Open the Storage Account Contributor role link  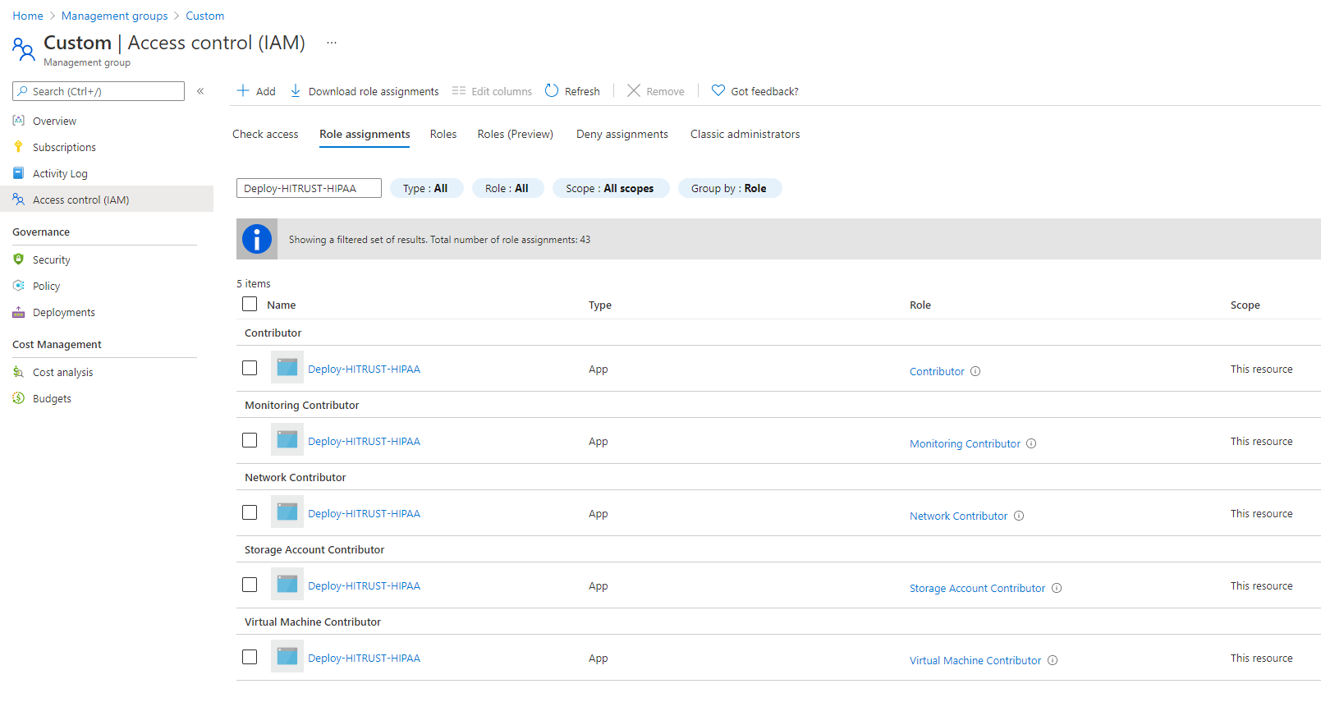(x=978, y=588)
